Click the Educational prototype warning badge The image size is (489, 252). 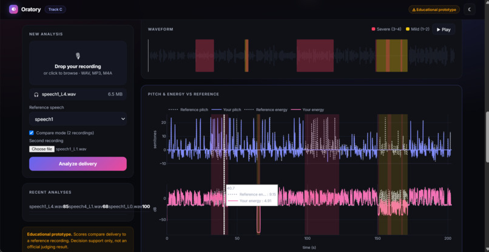pyautogui.click(x=434, y=10)
